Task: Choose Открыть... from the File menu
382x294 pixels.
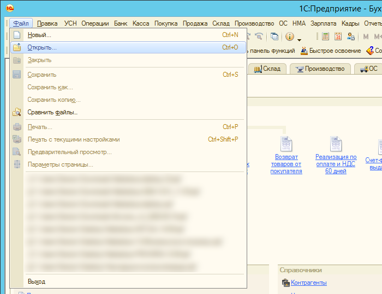Action: (128, 47)
